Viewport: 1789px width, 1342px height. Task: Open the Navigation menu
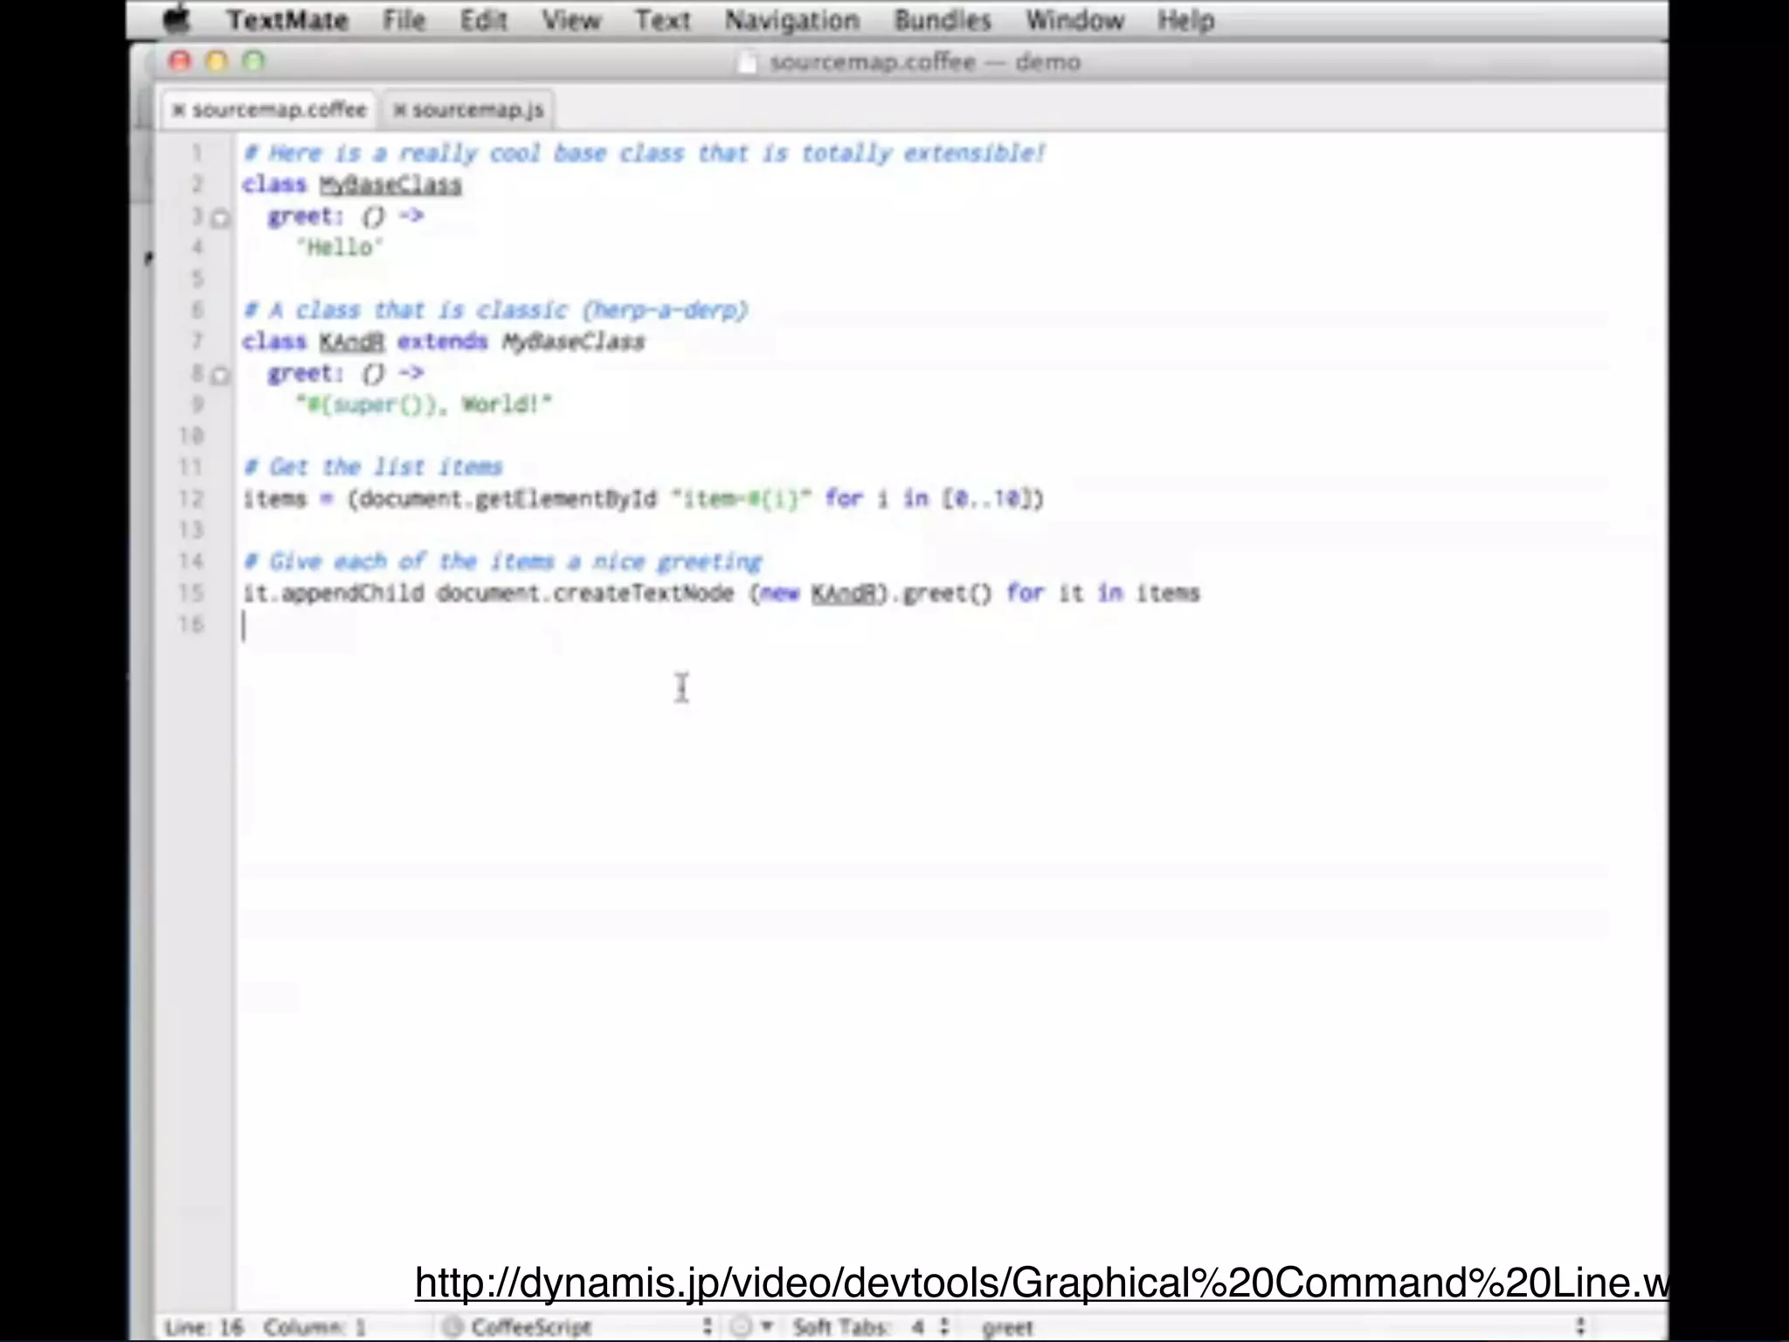click(791, 20)
